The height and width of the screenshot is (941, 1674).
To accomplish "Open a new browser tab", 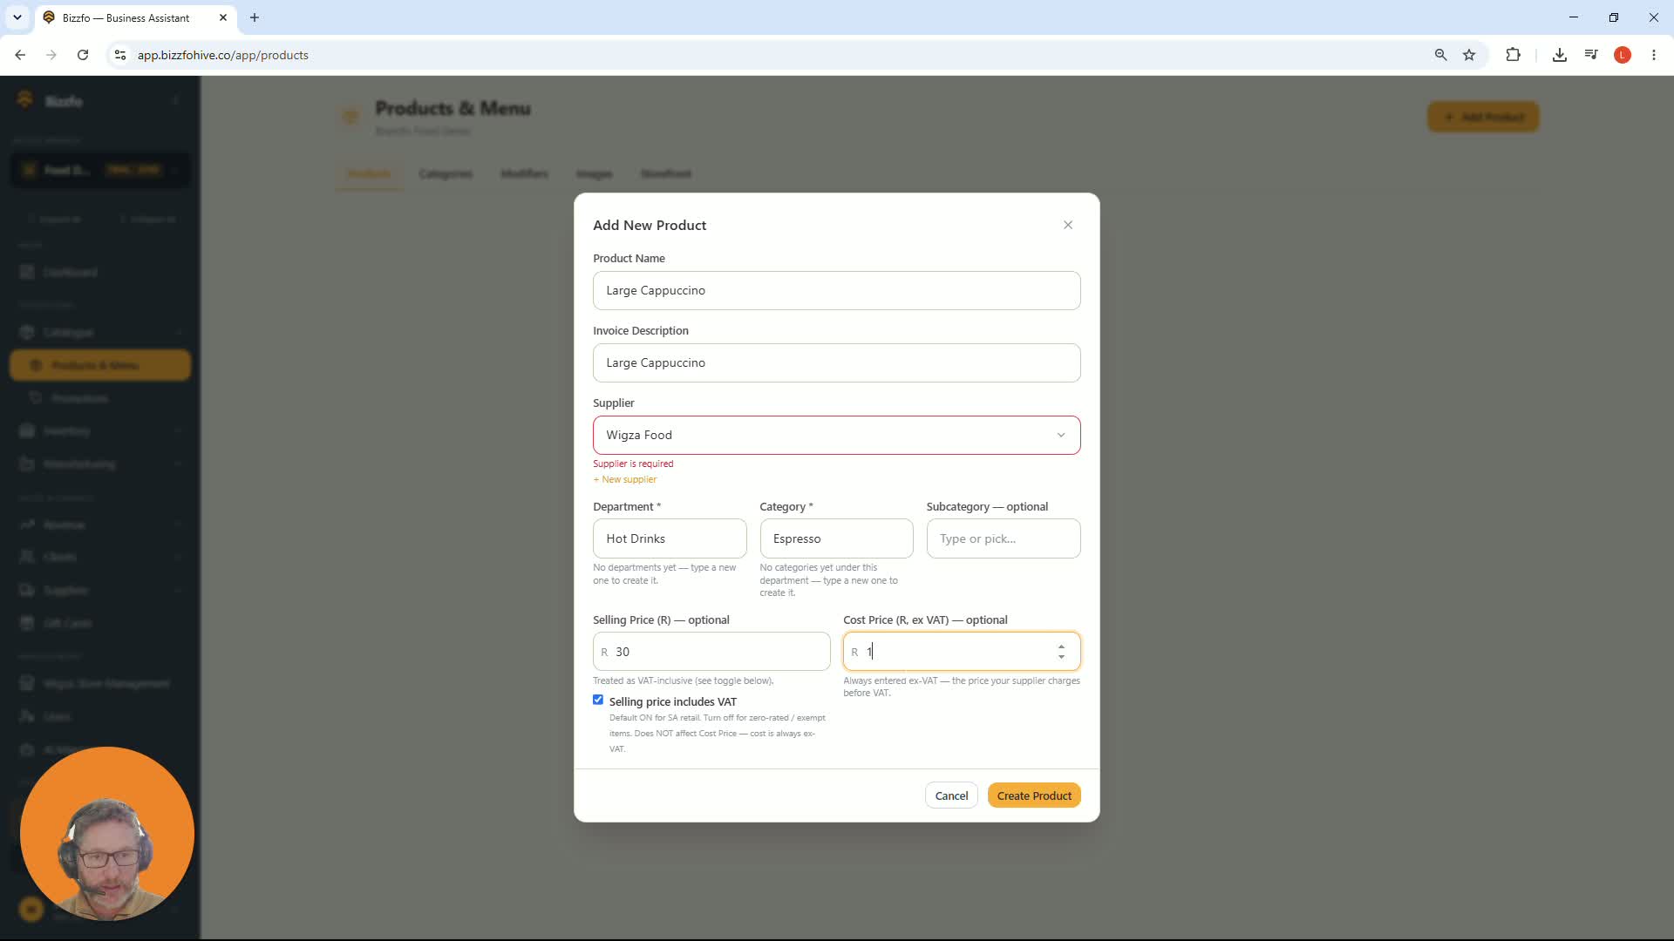I will (x=255, y=17).
